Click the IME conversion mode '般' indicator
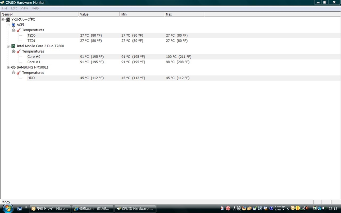 pyautogui.click(x=238, y=208)
